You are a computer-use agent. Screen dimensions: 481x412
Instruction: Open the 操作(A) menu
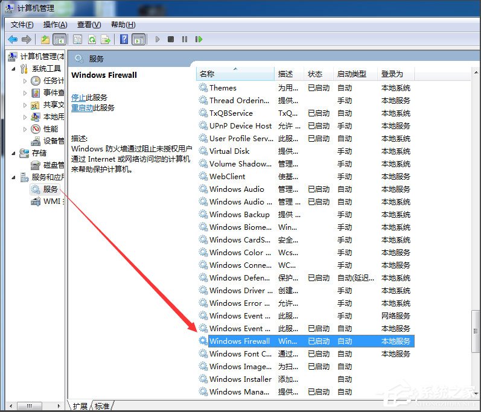tap(55, 24)
